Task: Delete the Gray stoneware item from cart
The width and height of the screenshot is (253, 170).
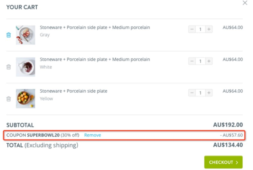Action: (9, 35)
